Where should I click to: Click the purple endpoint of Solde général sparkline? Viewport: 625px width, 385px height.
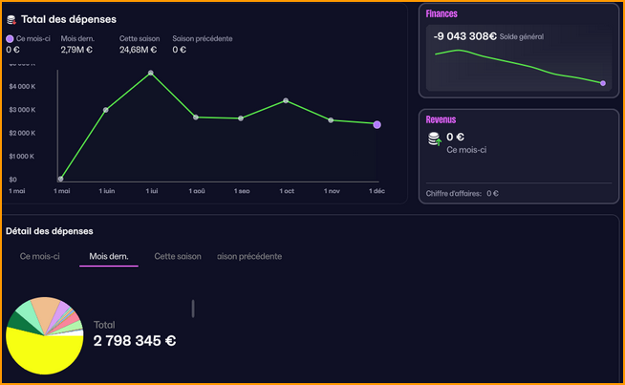[603, 83]
